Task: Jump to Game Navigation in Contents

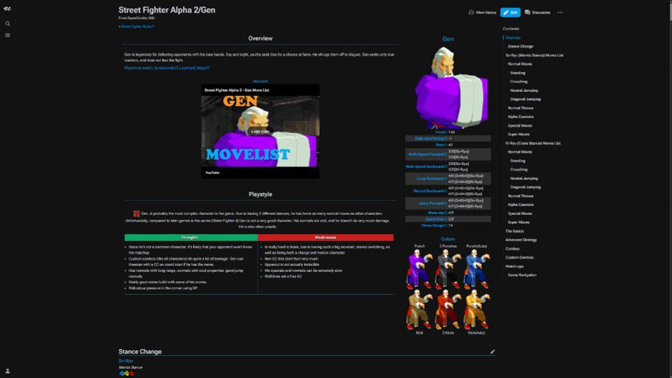Action: click(x=522, y=275)
